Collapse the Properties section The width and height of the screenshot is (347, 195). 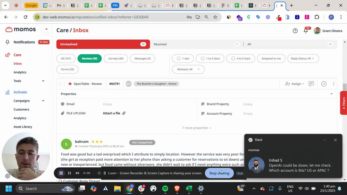332,94
